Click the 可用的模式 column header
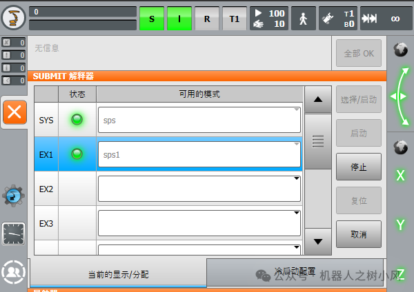Image resolution: width=414 pixels, height=292 pixels. [199, 94]
